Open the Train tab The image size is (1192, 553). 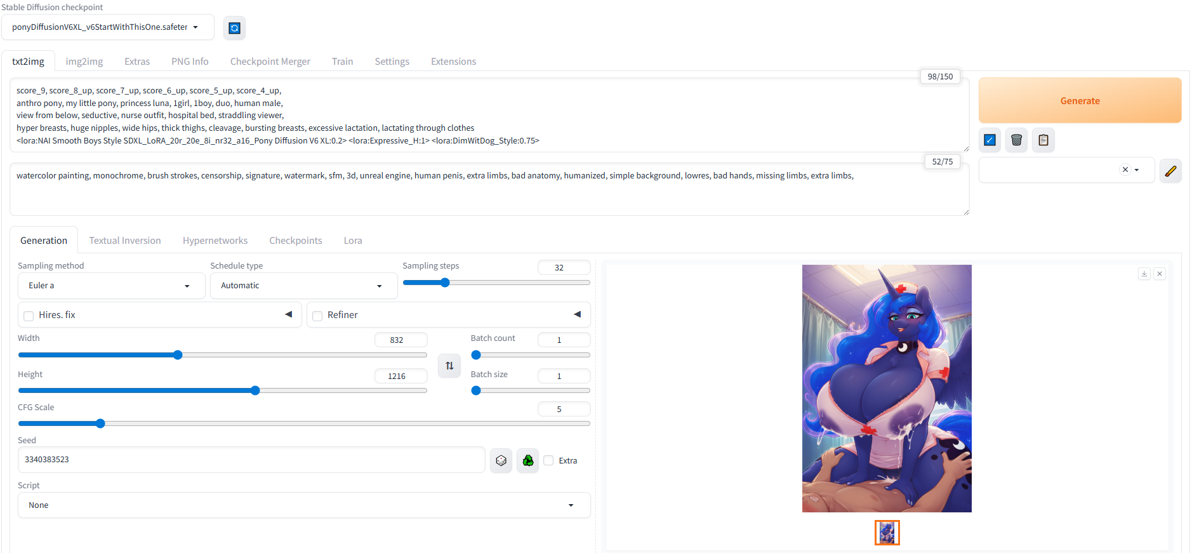coord(342,62)
